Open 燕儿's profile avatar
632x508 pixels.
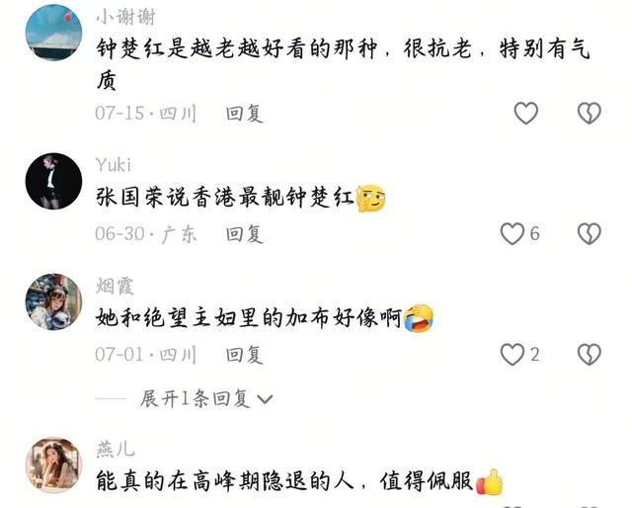[53, 466]
